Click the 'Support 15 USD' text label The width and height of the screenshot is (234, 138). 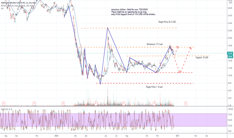(202, 57)
